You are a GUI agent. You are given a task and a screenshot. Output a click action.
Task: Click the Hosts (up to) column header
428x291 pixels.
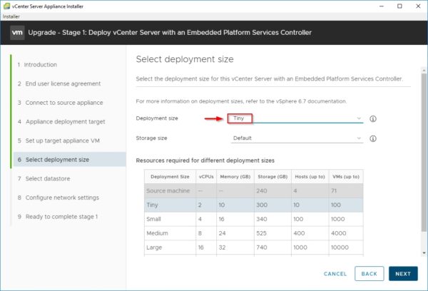(x=310, y=177)
